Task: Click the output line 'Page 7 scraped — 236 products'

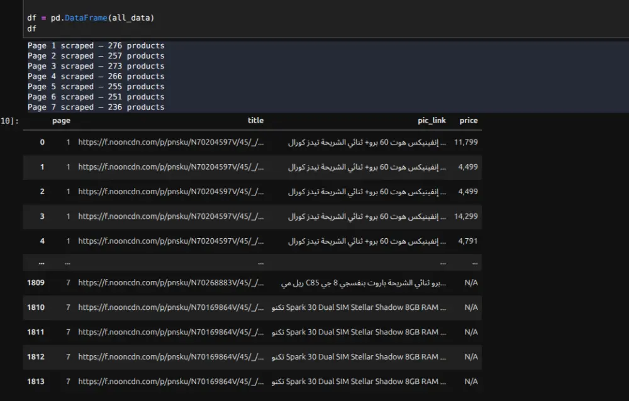Action: (96, 107)
